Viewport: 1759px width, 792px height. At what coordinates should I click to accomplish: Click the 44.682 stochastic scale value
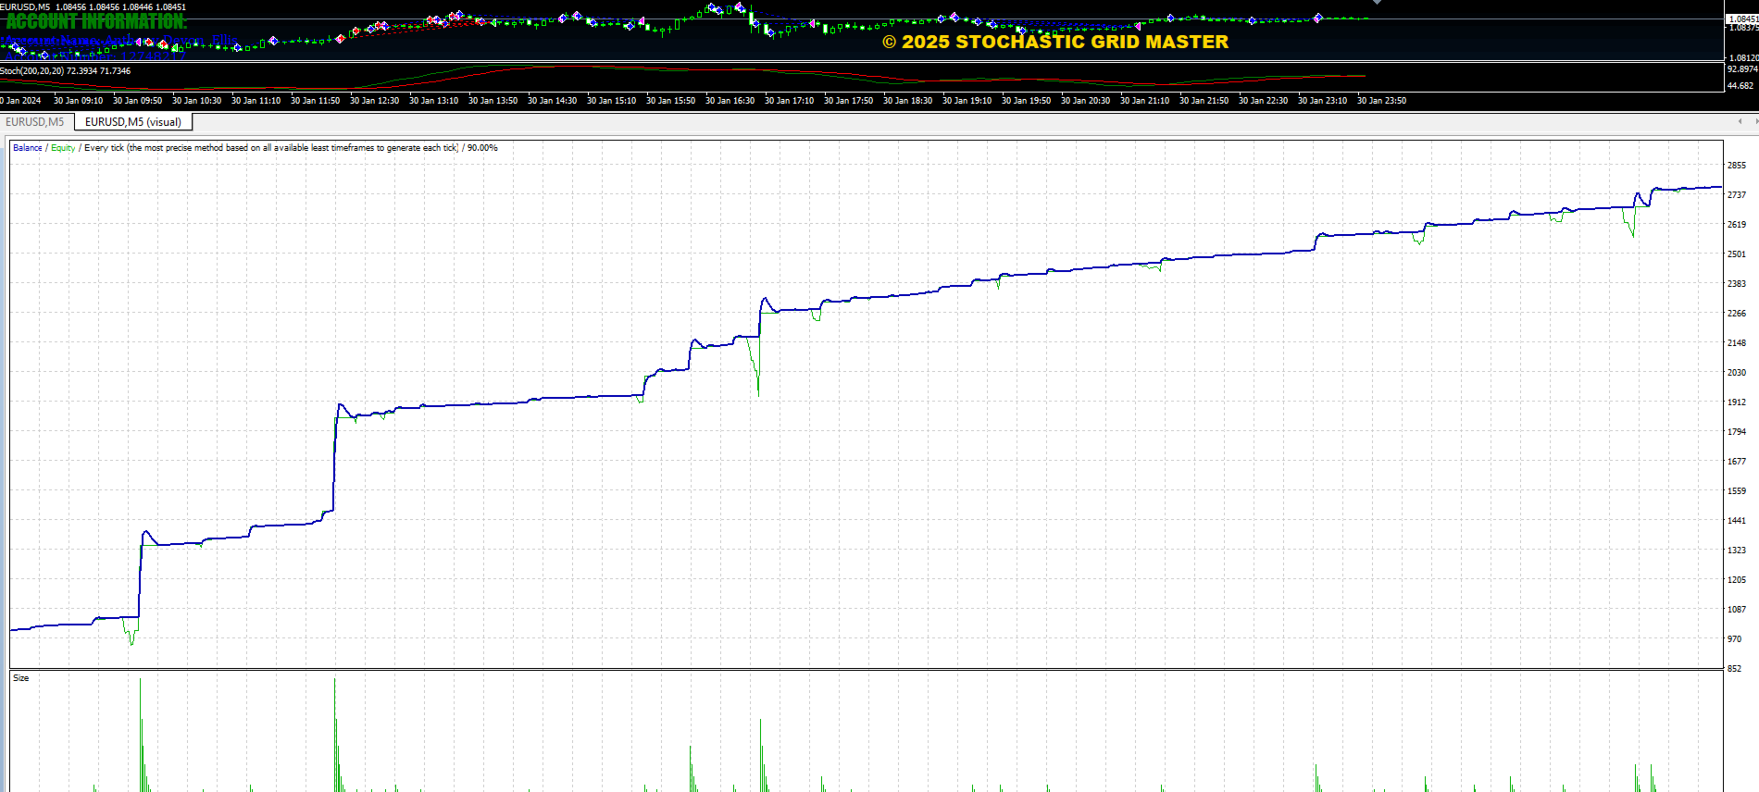coord(1741,86)
